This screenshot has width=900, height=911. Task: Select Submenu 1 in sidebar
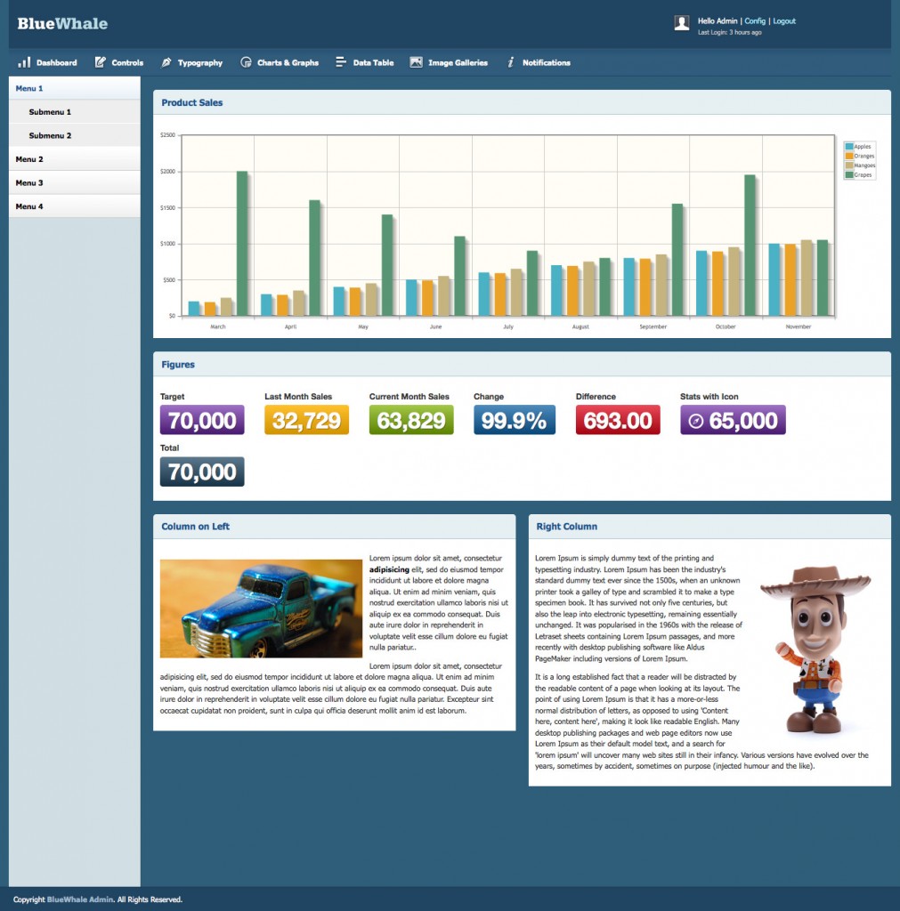(x=75, y=111)
